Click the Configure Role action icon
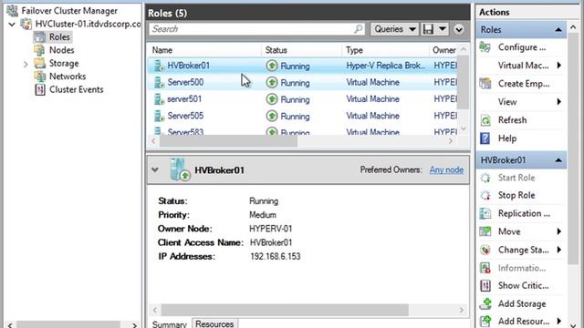584x328 pixels. (x=485, y=47)
